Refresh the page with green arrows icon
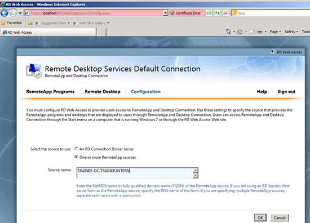This screenshot has width=310, height=223. [217, 13]
